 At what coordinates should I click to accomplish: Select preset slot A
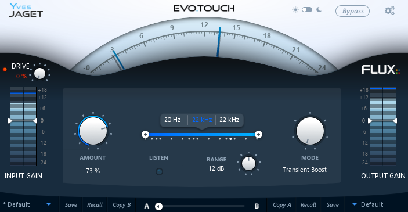(147, 206)
